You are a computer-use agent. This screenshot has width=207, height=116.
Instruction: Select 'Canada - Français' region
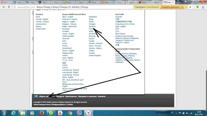coord(42,22)
